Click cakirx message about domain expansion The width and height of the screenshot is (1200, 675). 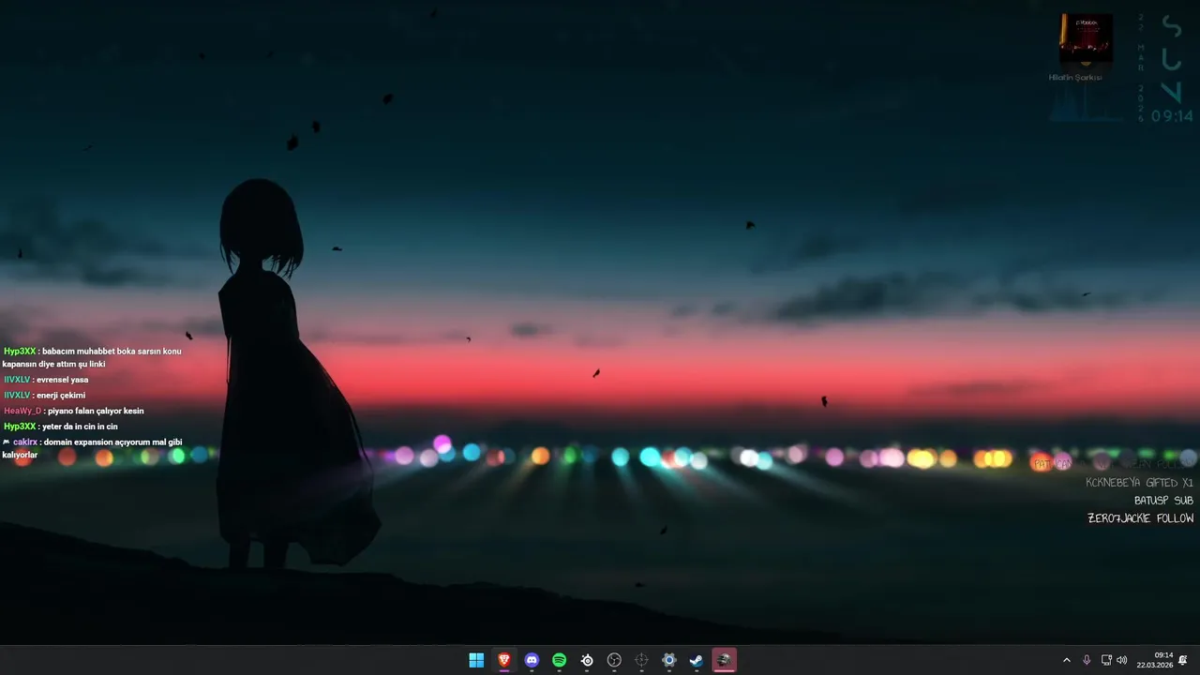coord(92,448)
